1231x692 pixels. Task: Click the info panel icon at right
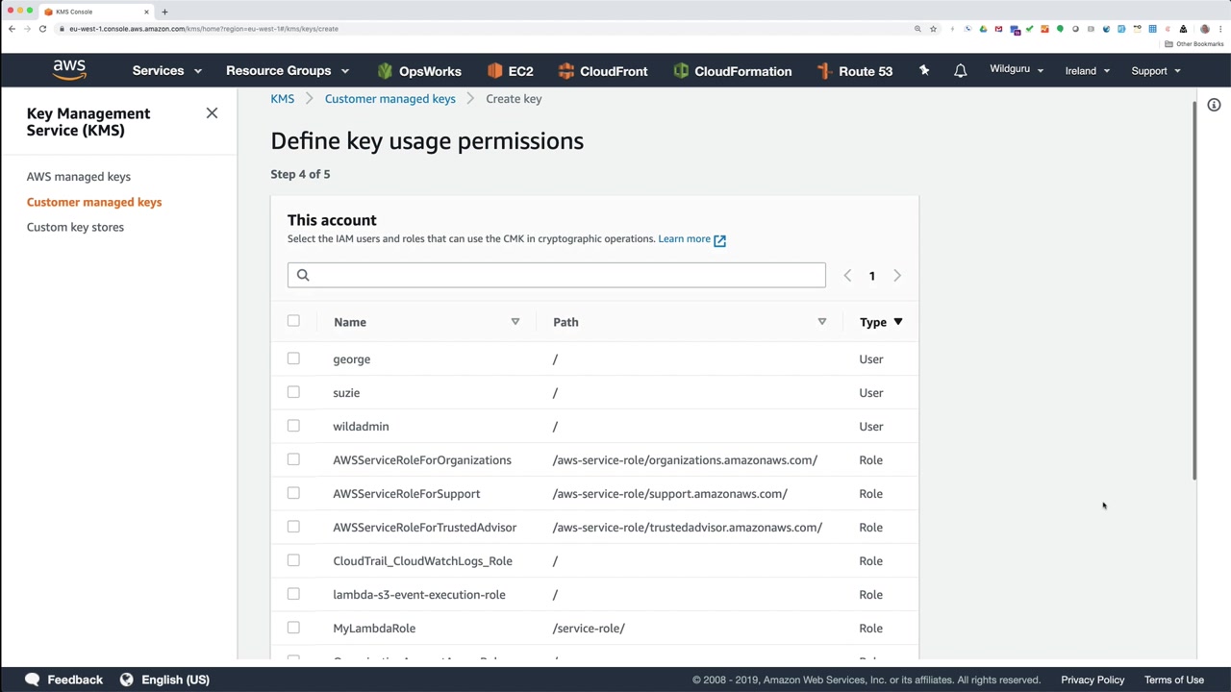tap(1214, 105)
